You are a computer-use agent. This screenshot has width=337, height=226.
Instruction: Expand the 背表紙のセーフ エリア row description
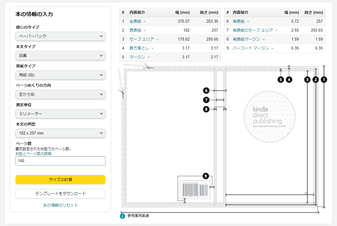click(x=255, y=30)
